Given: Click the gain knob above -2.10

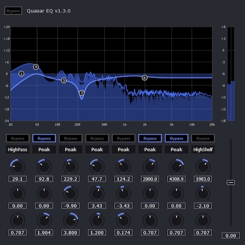Looking at the screenshot, I should (203, 194).
